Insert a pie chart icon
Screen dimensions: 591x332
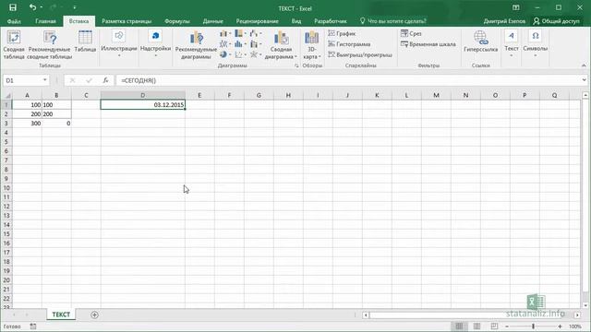(223, 55)
